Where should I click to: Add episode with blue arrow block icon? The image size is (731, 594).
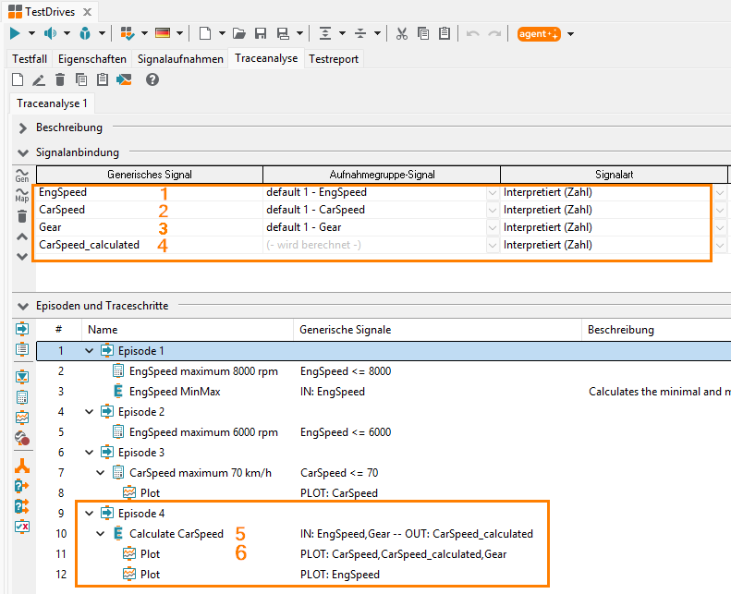coord(22,329)
